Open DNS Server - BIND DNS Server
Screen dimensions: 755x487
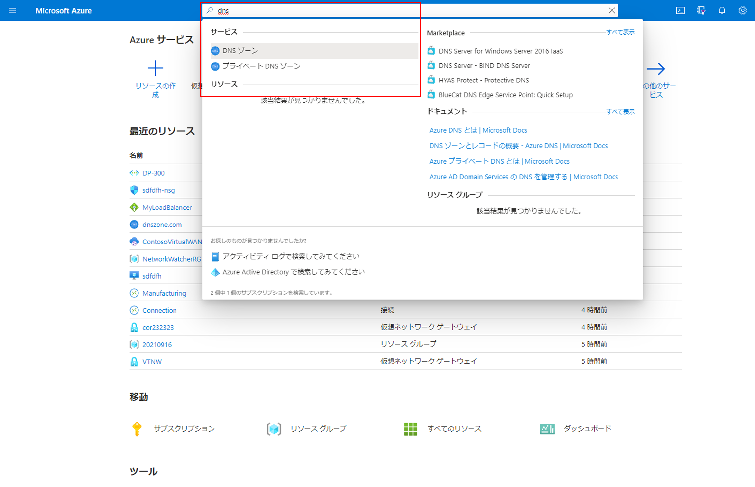tap(484, 65)
